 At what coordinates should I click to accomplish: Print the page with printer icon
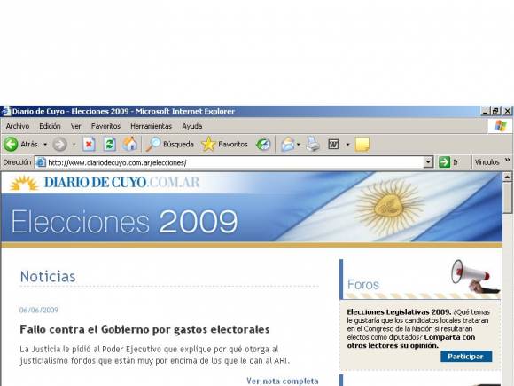pos(313,144)
